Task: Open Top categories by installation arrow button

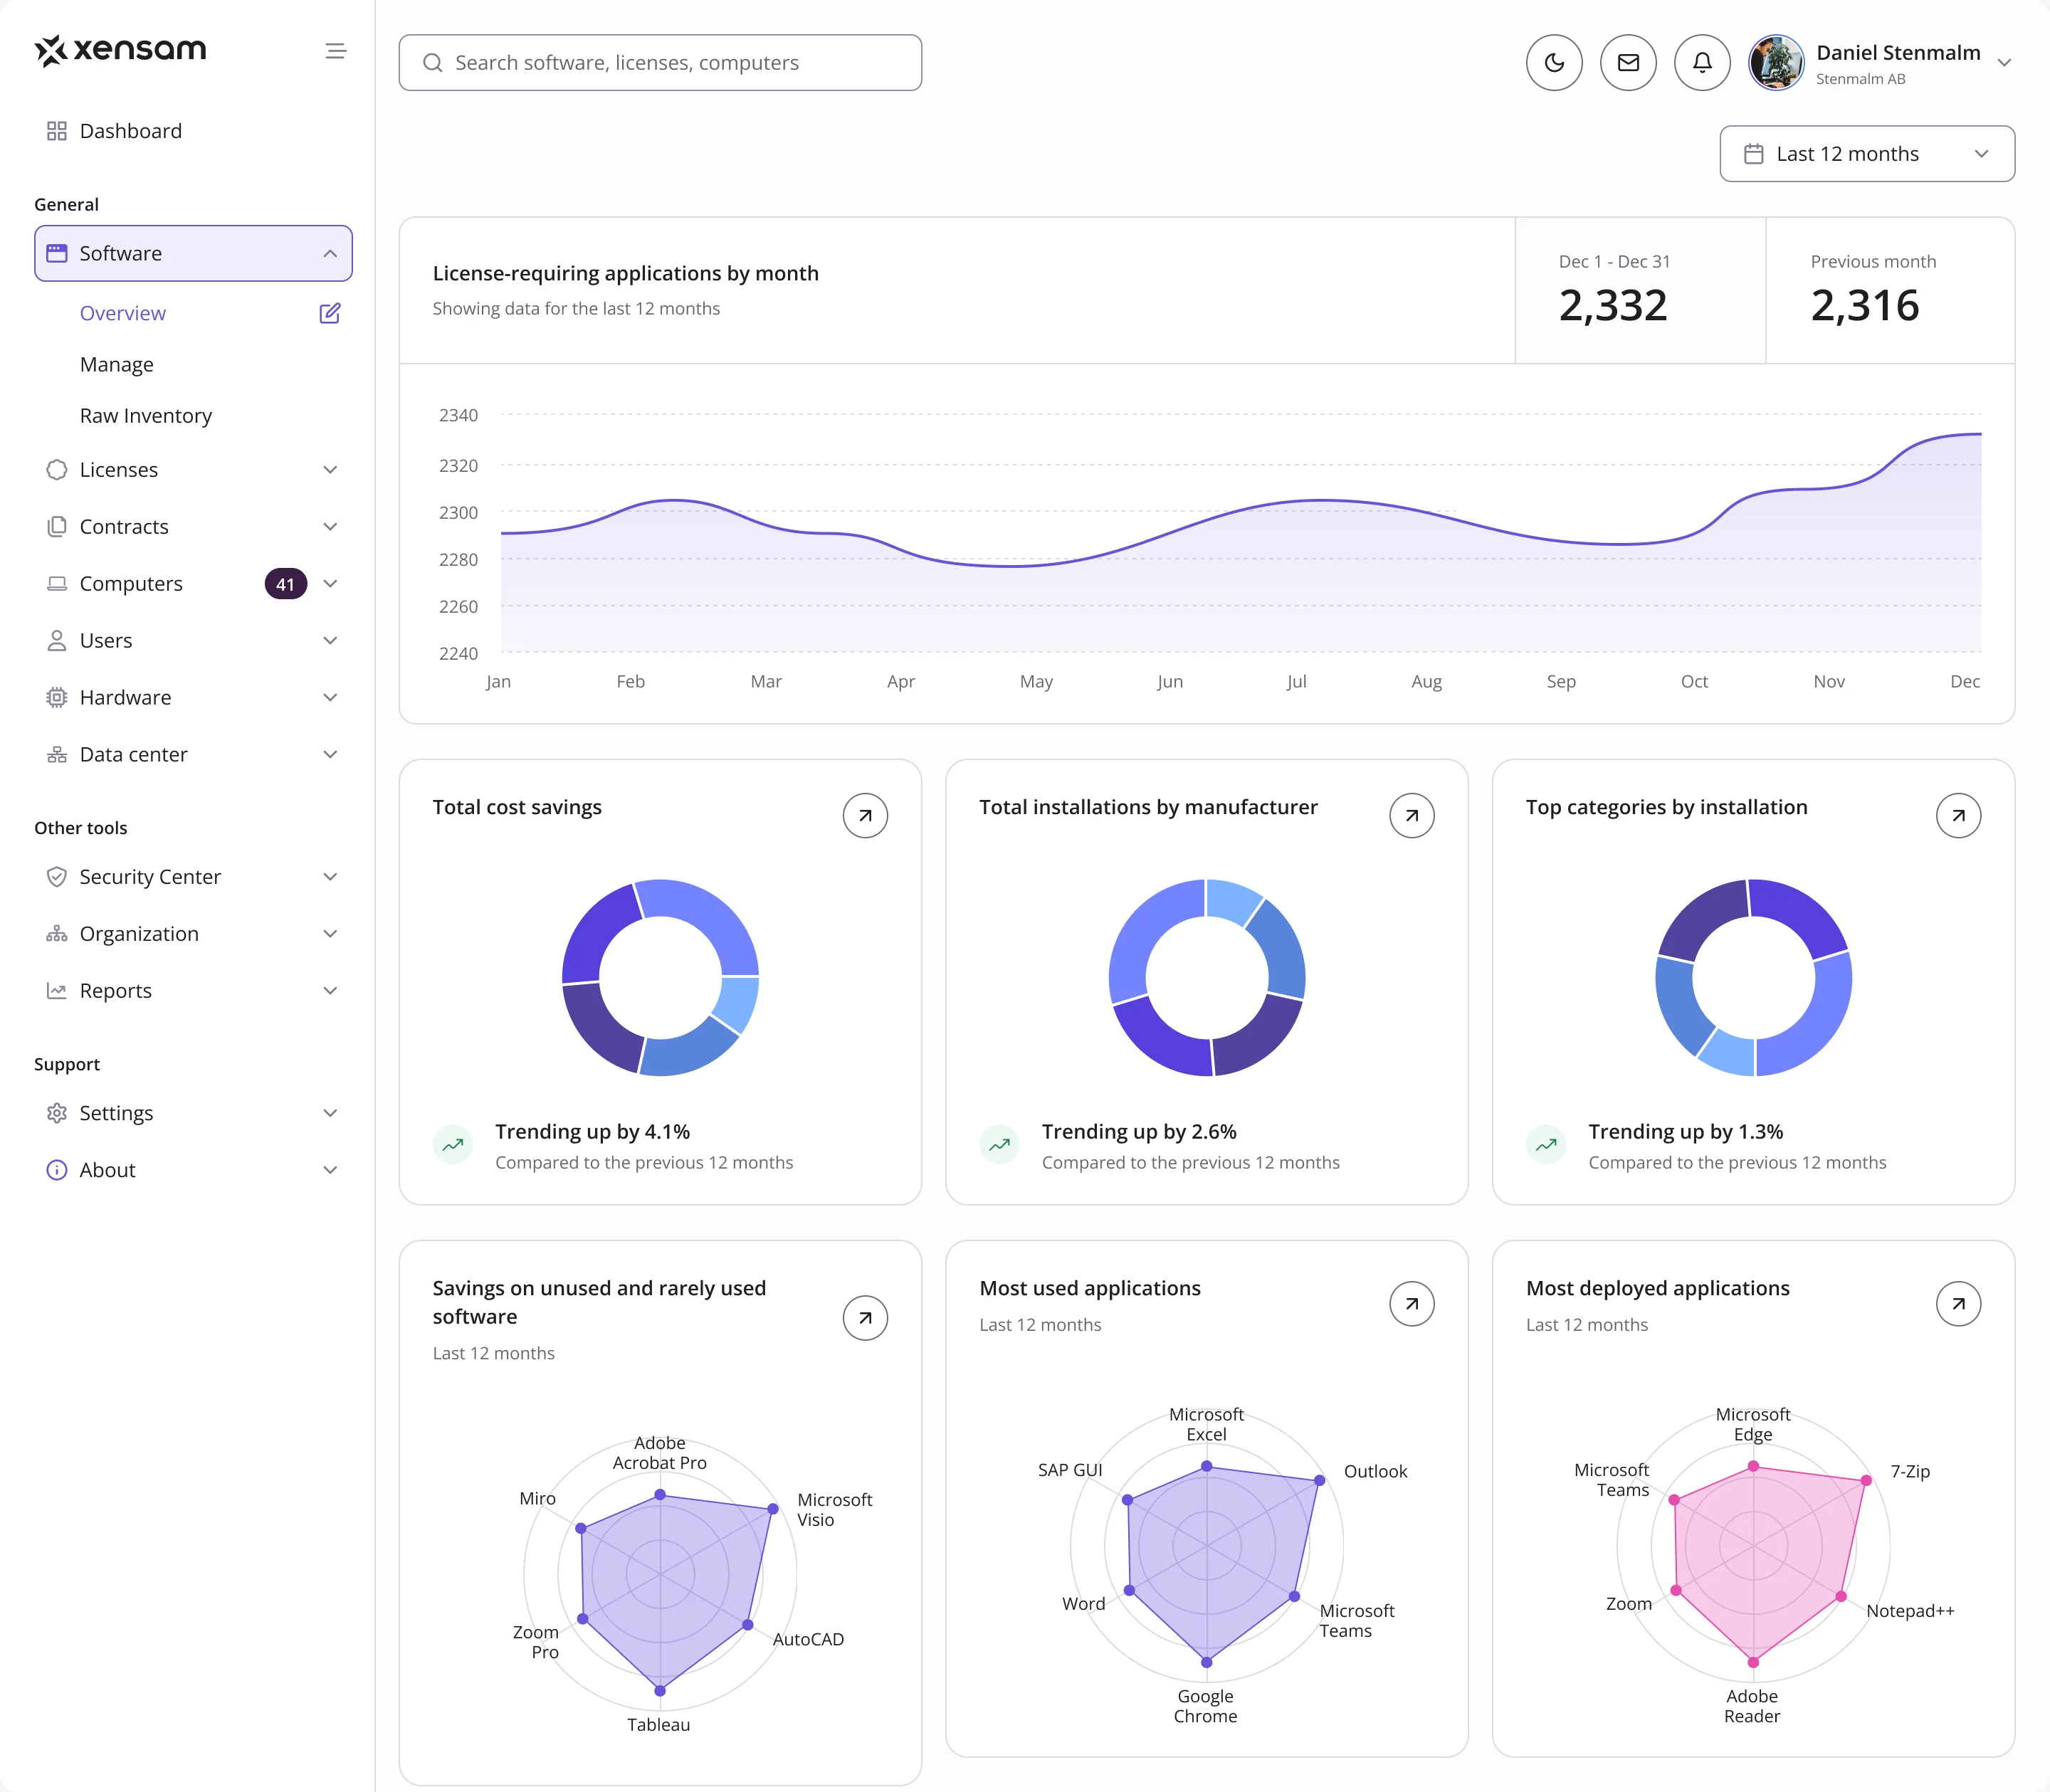Action: pos(1958,816)
